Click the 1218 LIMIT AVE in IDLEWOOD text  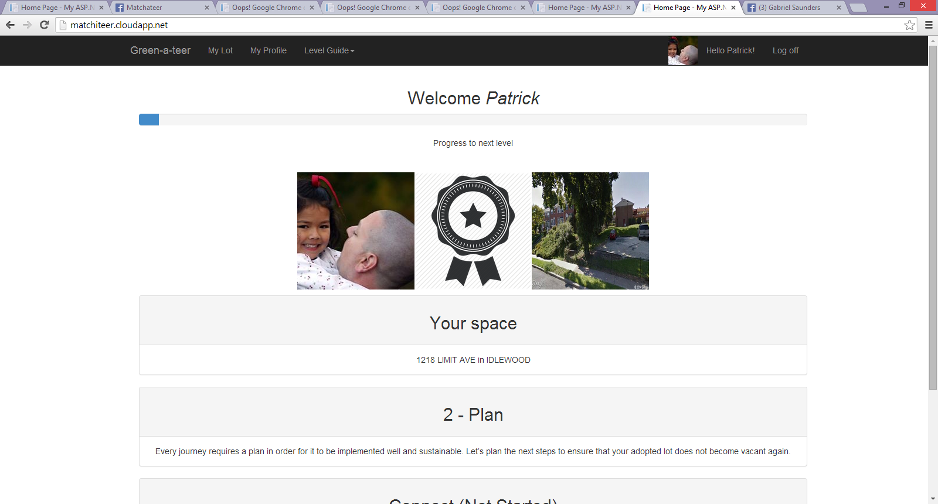pos(473,360)
